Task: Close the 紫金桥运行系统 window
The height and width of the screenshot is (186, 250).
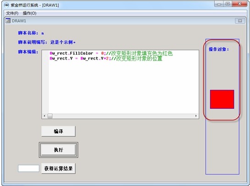Action: coord(239,4)
